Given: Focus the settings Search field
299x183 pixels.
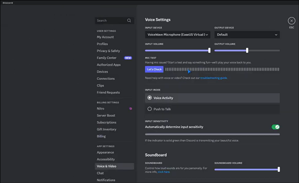Looking at the screenshot, I should 110,20.
